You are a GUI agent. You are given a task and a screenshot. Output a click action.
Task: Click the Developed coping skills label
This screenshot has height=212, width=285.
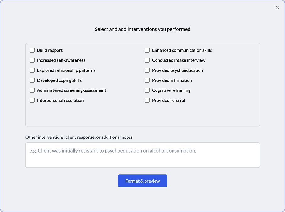click(59, 80)
